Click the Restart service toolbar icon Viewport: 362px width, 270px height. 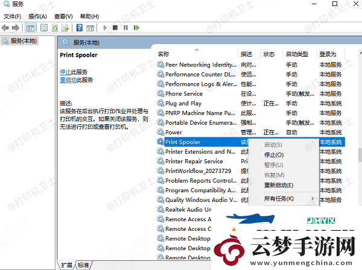click(136, 28)
